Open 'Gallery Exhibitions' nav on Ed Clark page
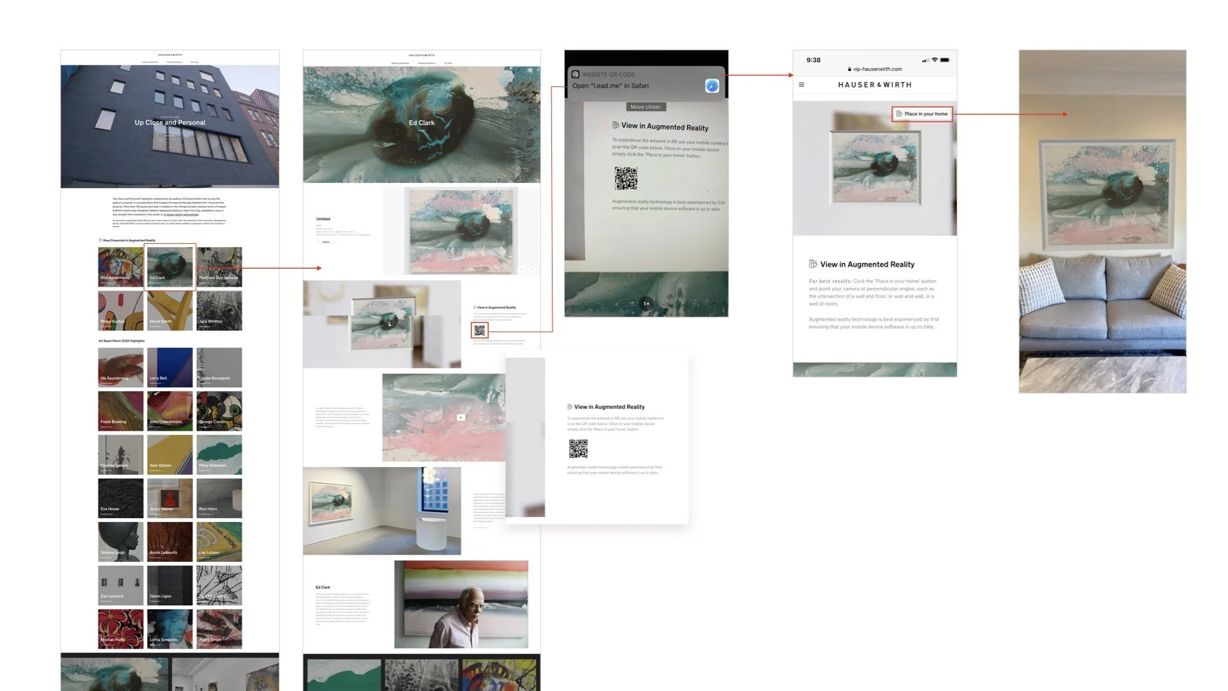Viewport: 1228px width, 691px height. click(400, 63)
